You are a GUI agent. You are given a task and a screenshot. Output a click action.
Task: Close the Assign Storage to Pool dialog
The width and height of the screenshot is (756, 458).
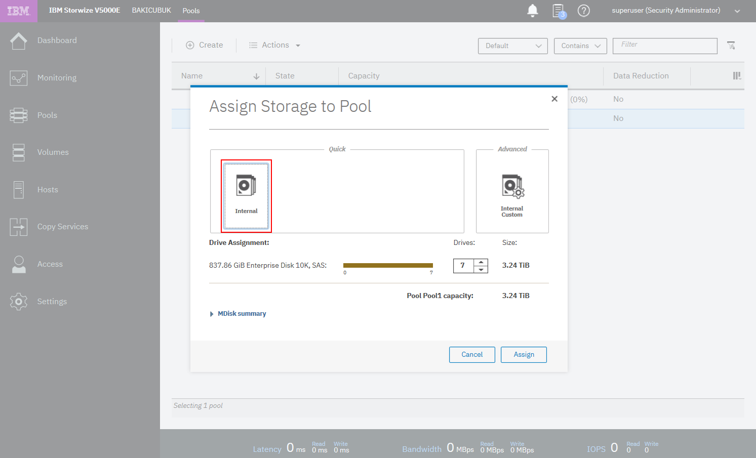[554, 99]
